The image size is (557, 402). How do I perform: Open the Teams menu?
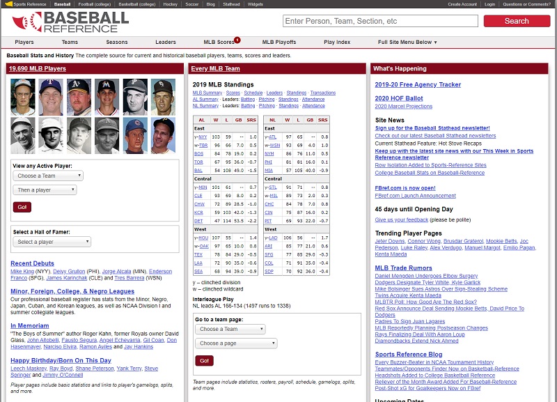[70, 42]
